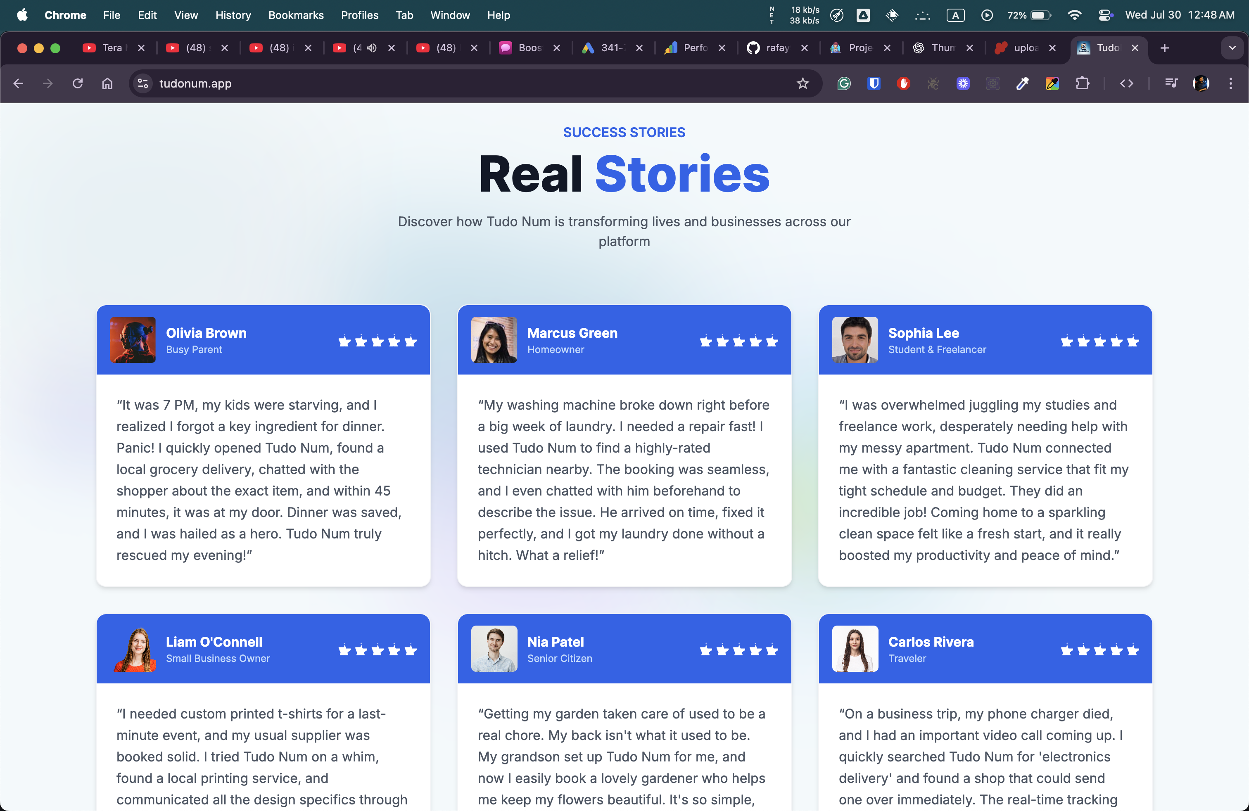Open the Grammarly extension
The height and width of the screenshot is (811, 1249).
tap(844, 83)
